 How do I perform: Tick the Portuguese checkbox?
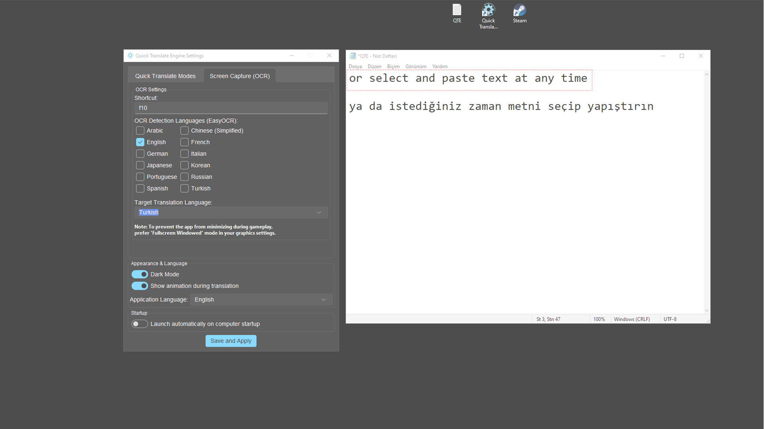(x=140, y=177)
